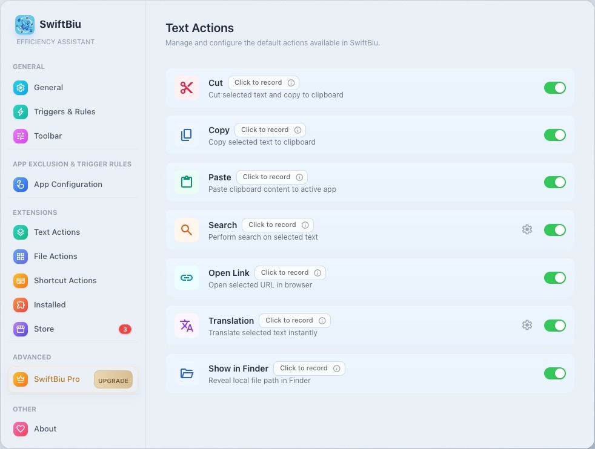Switch off the Open Link action
The height and width of the screenshot is (449, 595).
point(555,278)
